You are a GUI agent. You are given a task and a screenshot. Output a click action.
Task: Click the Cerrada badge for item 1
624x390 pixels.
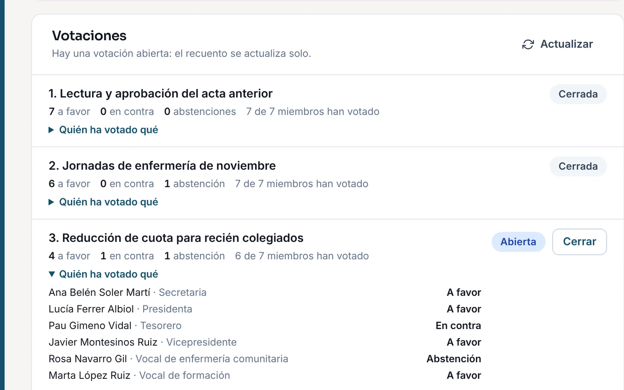578,94
